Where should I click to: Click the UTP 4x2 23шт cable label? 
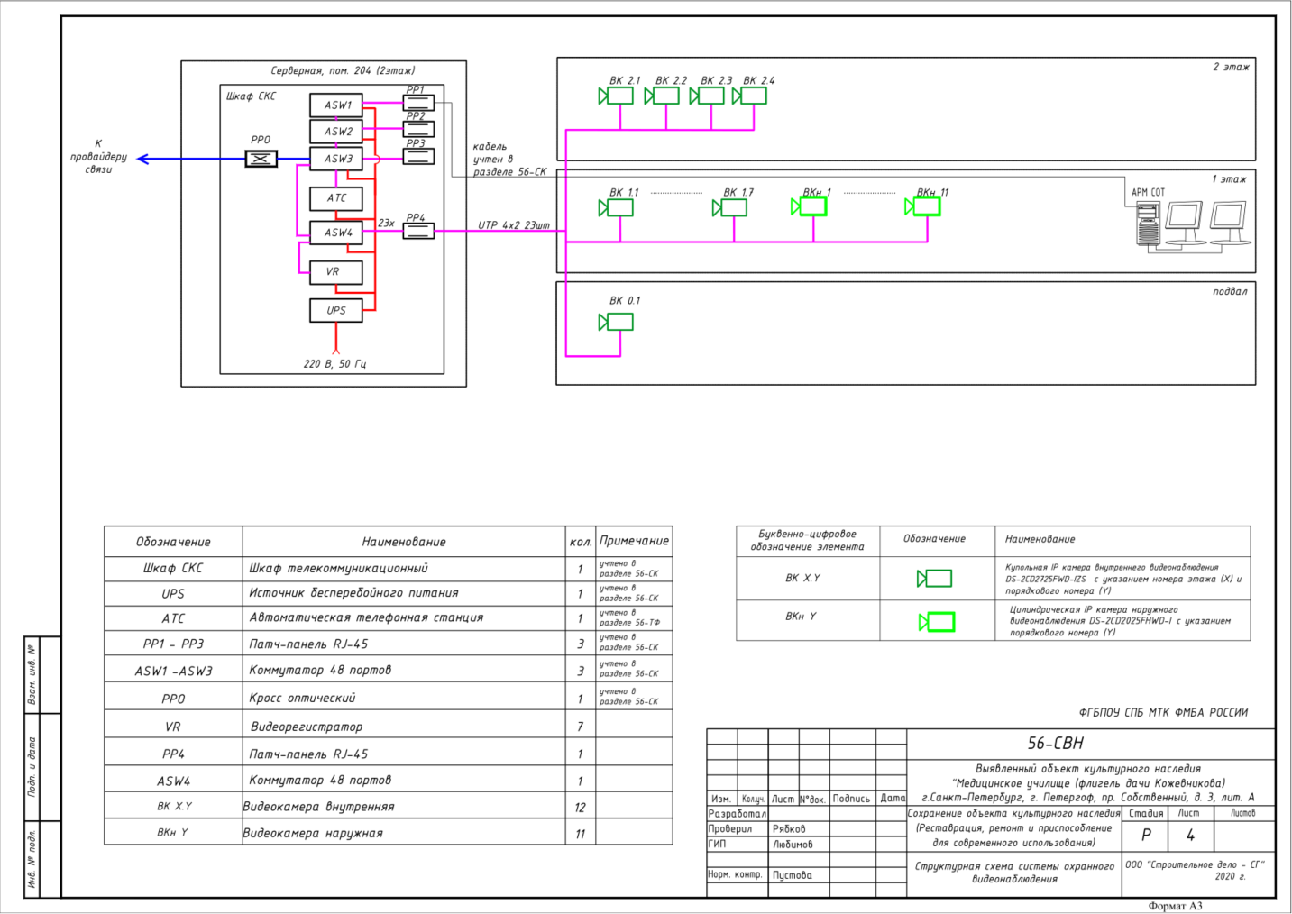(x=514, y=225)
